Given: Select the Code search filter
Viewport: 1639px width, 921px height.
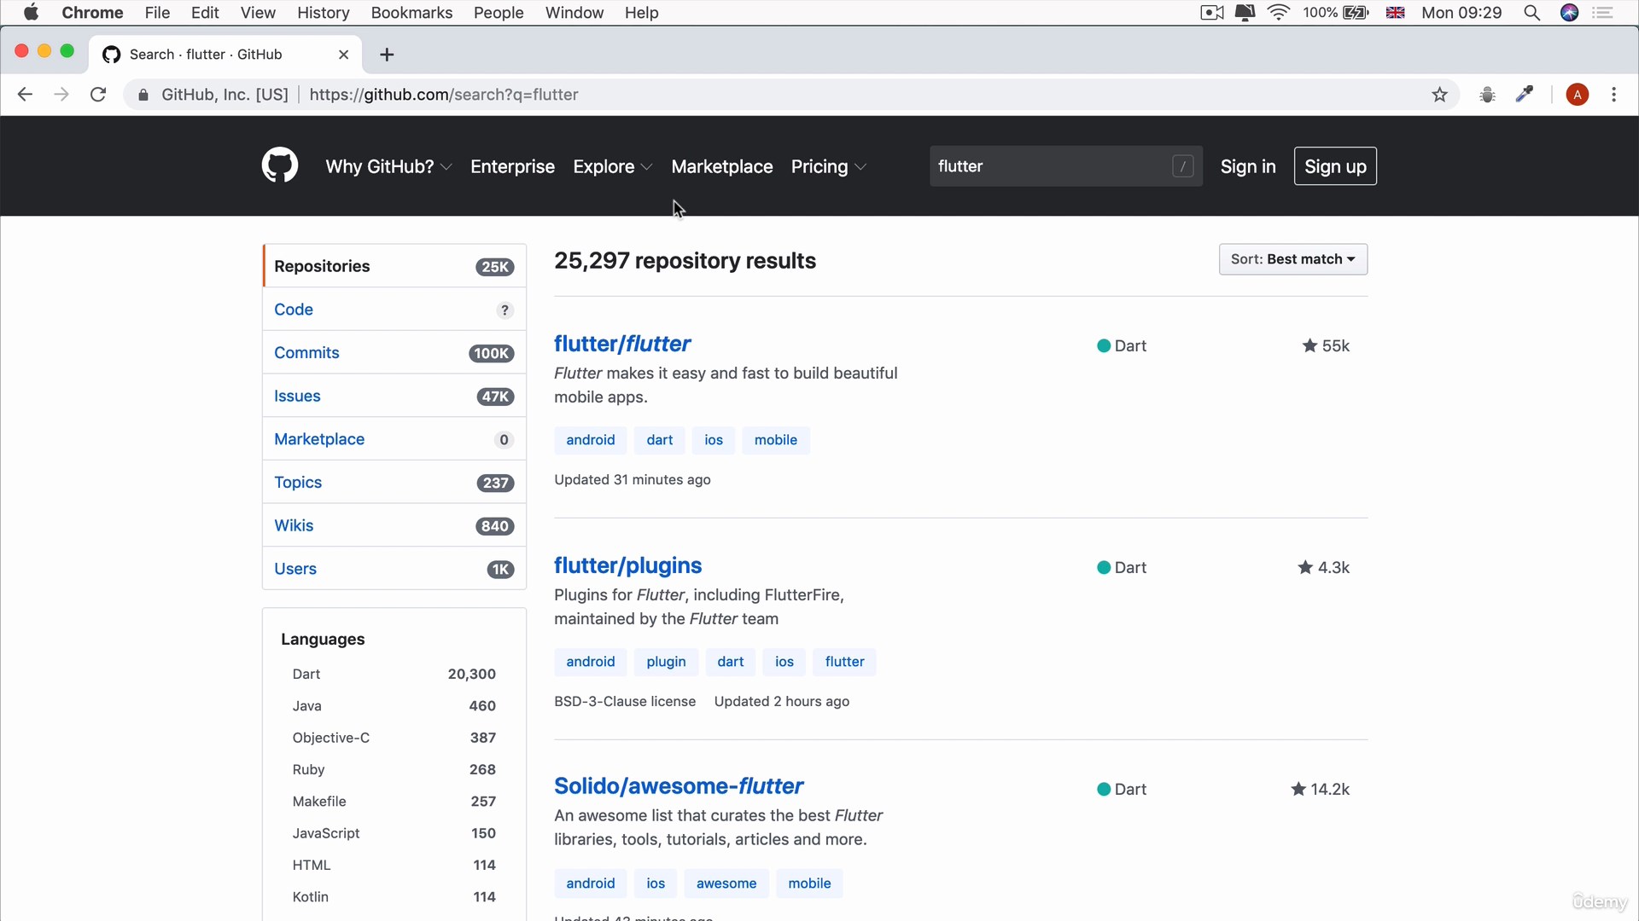Looking at the screenshot, I should [394, 310].
